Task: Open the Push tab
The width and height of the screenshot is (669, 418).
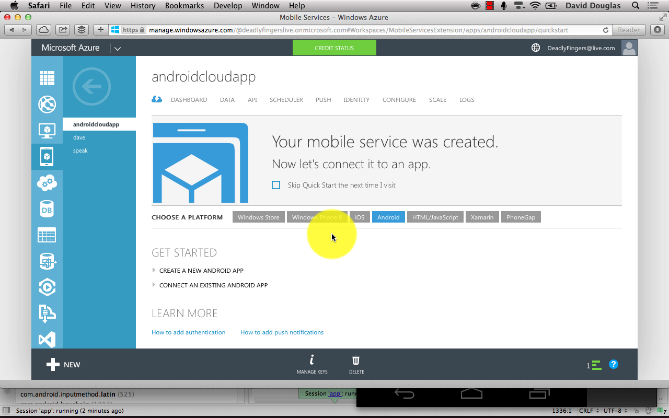Action: point(324,100)
